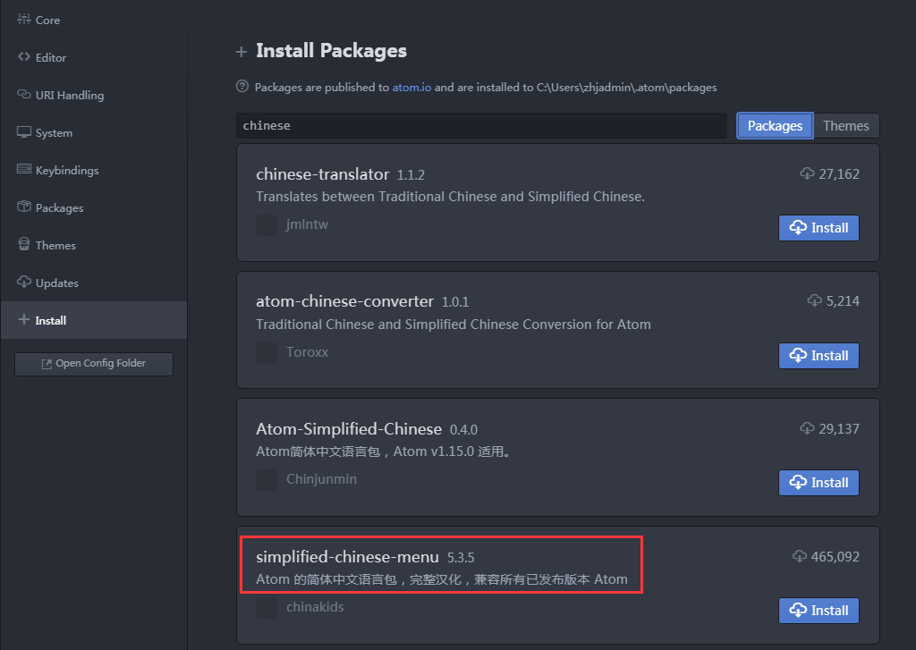This screenshot has width=916, height=650.
Task: Click the Install Packages heading
Action: click(x=331, y=51)
